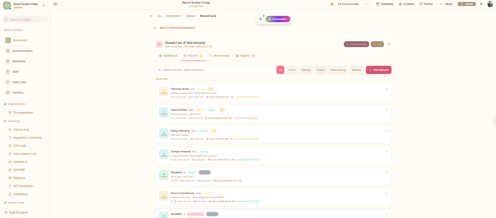Expand Joseph Howard wound card
496x218 pixels.
click(387, 152)
